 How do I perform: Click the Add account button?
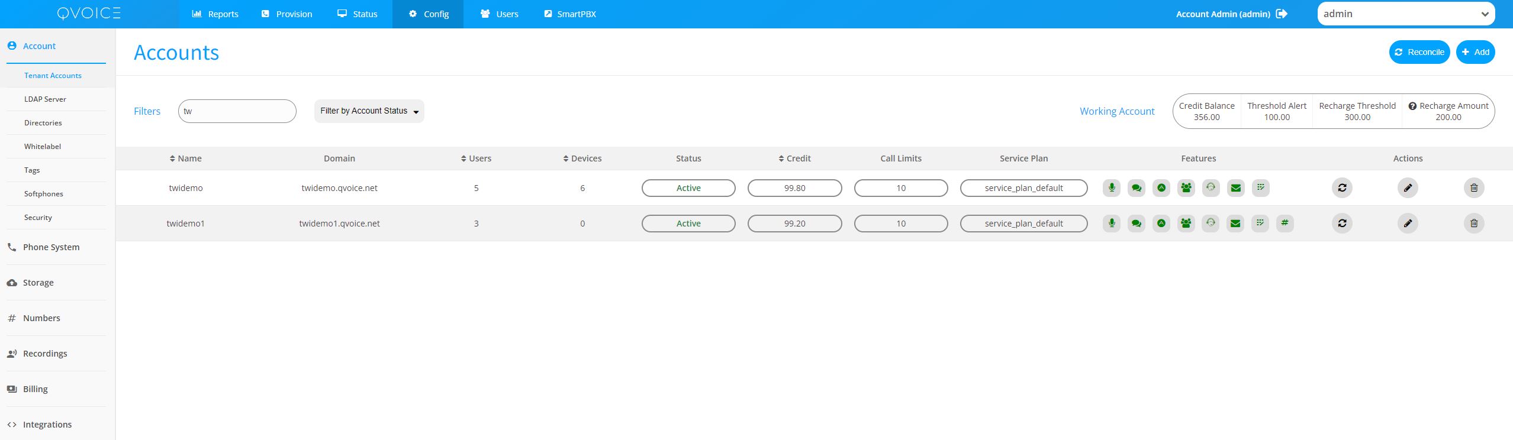[1476, 52]
